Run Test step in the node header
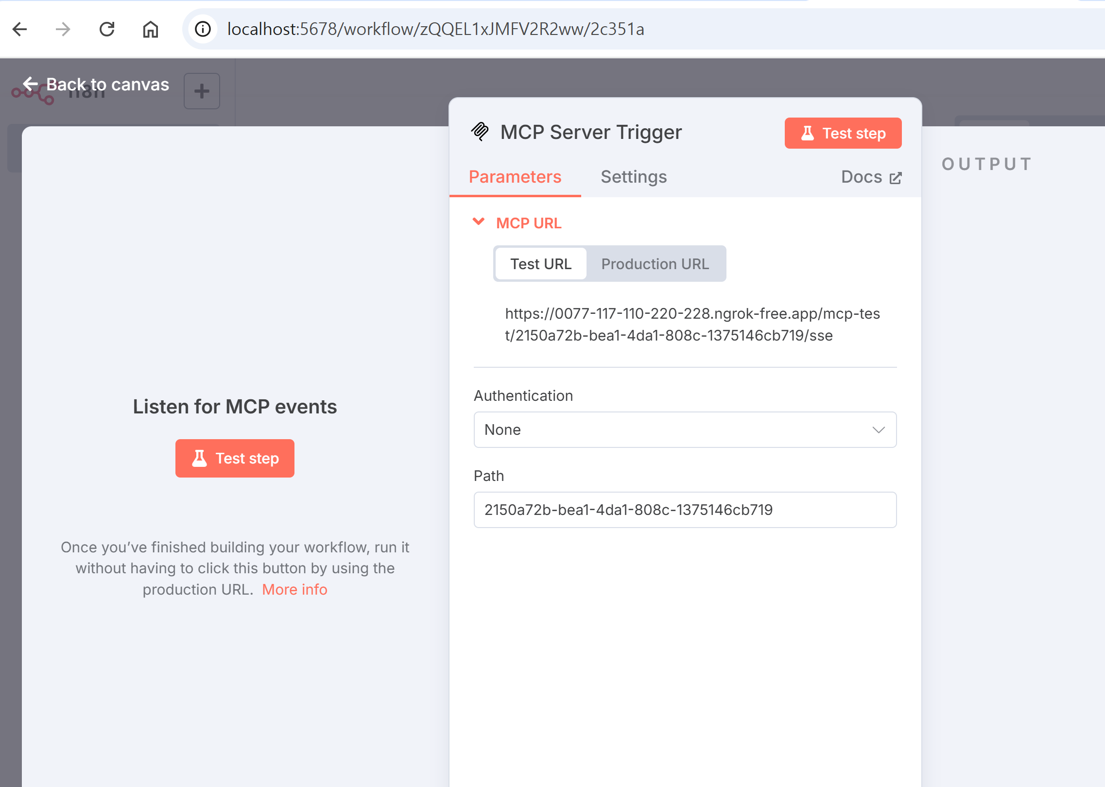 843,133
